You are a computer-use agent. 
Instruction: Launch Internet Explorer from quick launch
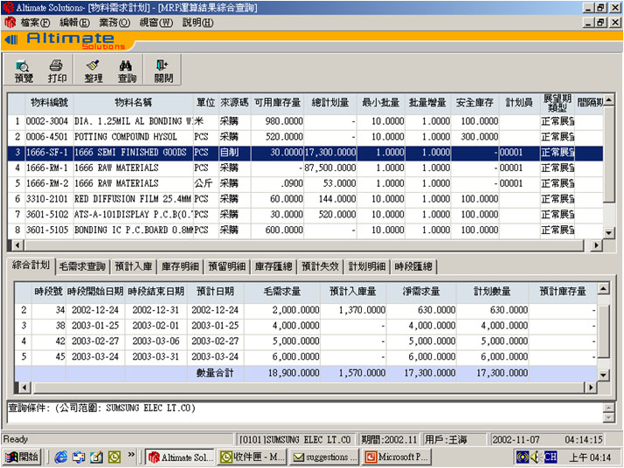point(61,457)
